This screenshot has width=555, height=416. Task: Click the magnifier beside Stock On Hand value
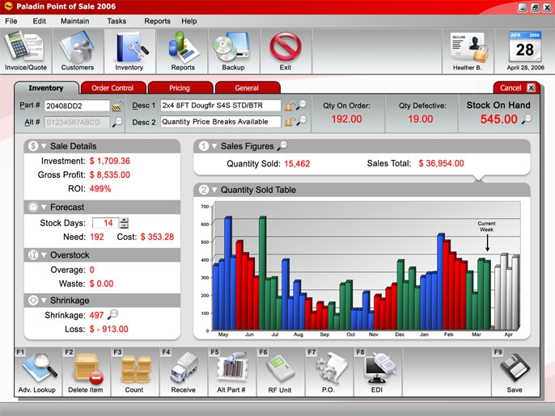click(527, 119)
